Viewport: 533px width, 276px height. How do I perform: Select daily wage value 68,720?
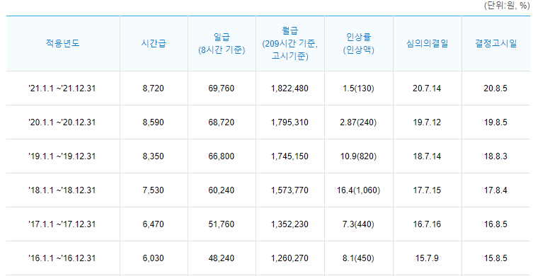(222, 122)
